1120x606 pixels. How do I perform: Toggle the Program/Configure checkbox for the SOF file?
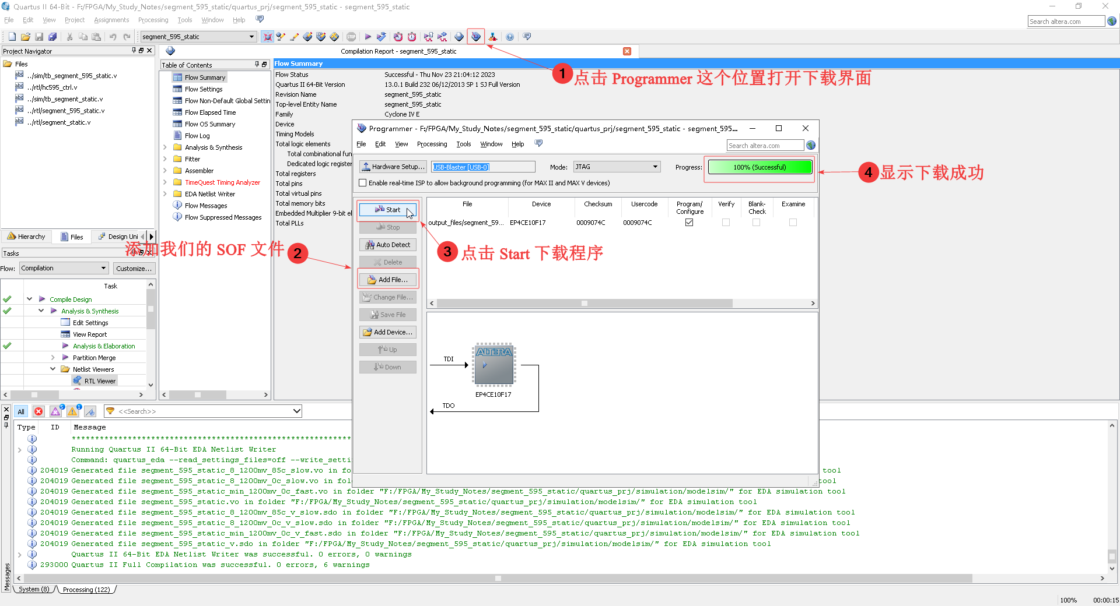coord(689,223)
